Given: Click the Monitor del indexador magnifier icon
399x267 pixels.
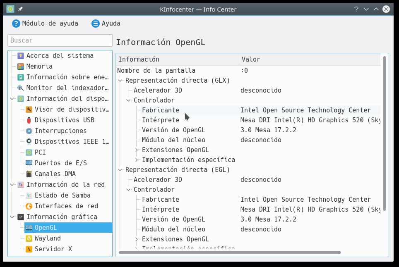Looking at the screenshot, I should [21, 88].
